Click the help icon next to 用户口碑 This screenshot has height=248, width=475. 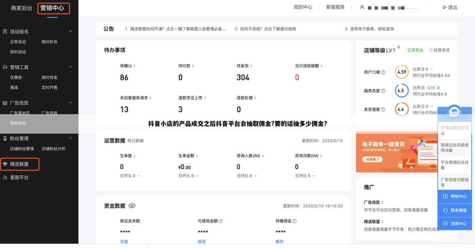point(383,72)
